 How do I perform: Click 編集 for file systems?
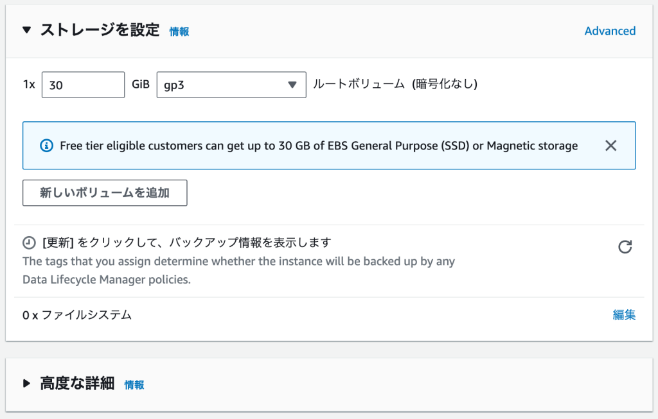tap(624, 315)
